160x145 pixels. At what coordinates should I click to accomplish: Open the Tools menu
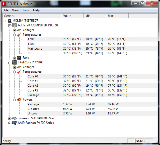pos(26,10)
